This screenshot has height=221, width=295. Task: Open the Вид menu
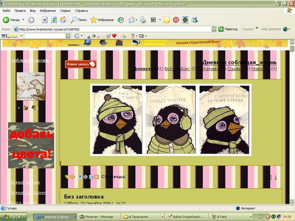pyautogui.click(x=33, y=11)
